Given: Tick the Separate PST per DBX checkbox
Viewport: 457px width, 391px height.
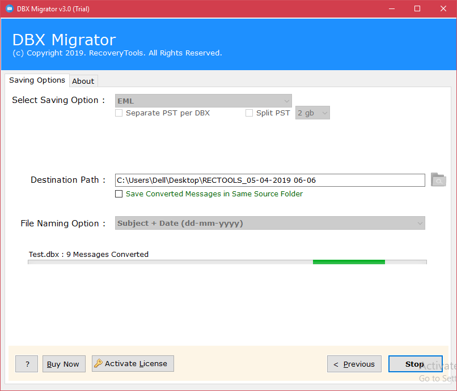Looking at the screenshot, I should pyautogui.click(x=119, y=113).
